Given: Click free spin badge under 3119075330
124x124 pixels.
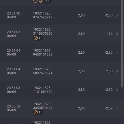Looking at the screenshot, I should coord(38,38).
